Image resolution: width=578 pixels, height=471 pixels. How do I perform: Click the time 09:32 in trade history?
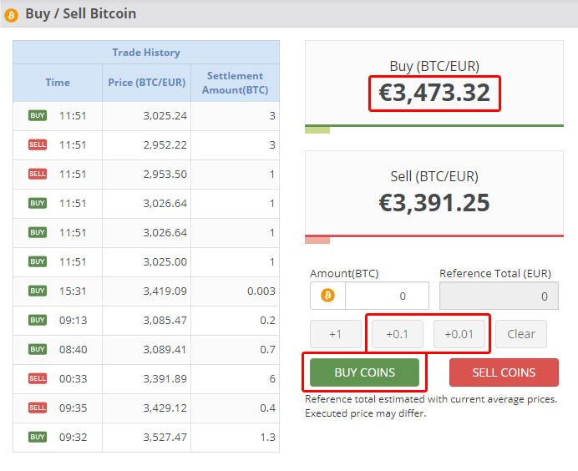73,437
